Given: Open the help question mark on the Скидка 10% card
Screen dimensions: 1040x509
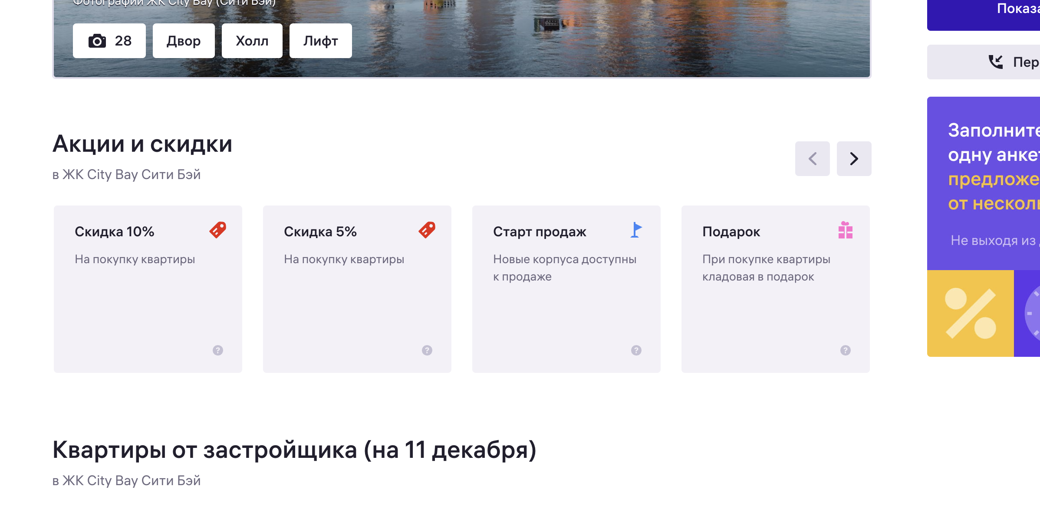Looking at the screenshot, I should click(x=218, y=350).
